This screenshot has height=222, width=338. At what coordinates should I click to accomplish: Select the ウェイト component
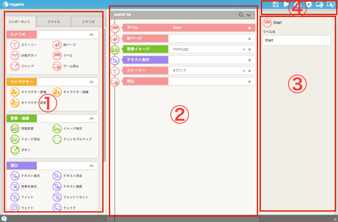coord(15,208)
